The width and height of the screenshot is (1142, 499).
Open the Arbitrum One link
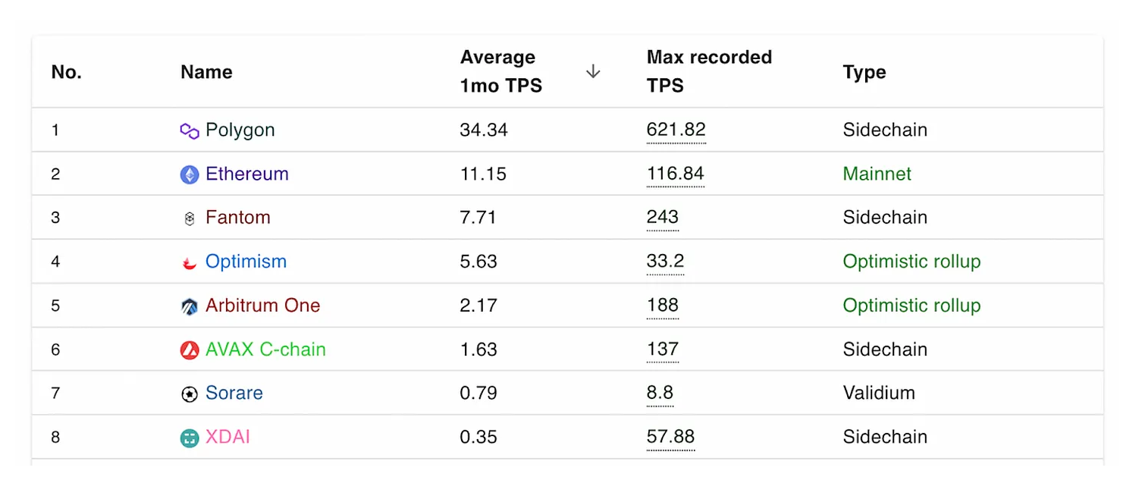click(263, 306)
